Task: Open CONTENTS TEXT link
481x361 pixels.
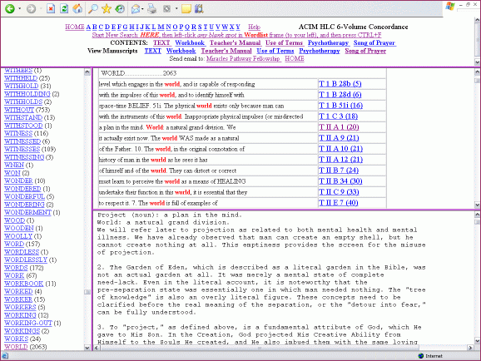Action: pyautogui.click(x=161, y=43)
